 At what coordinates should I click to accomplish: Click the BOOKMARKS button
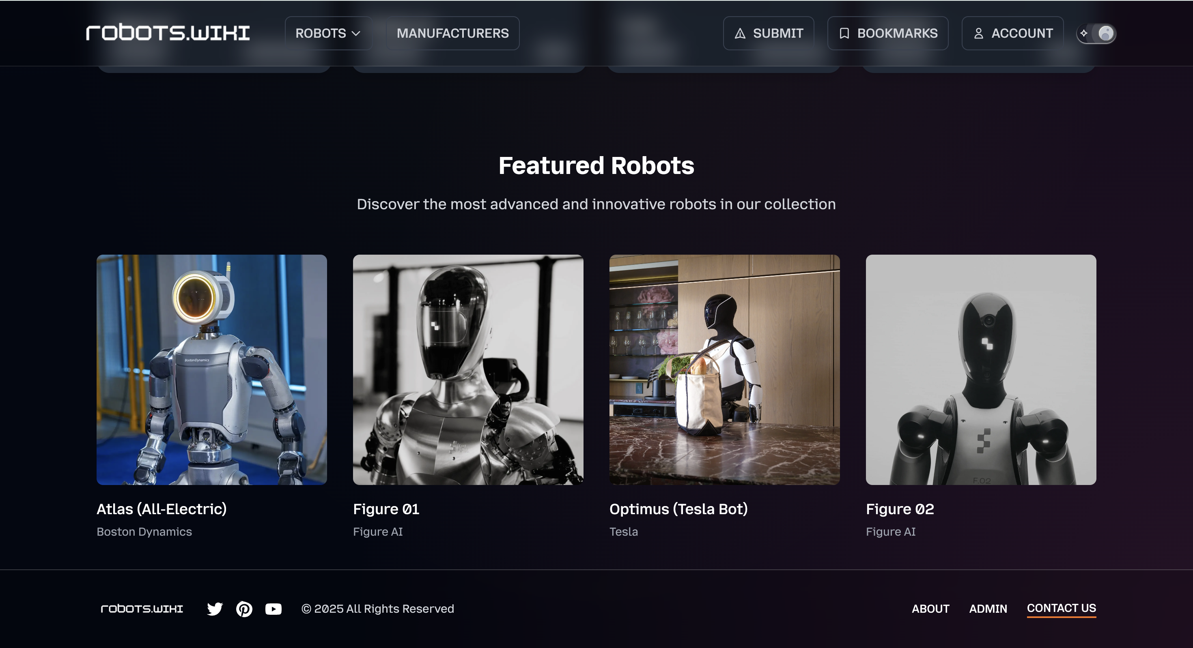(888, 33)
